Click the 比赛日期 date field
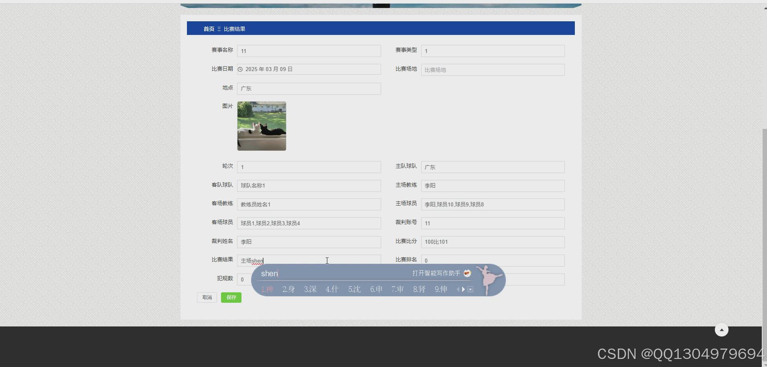767x367 pixels. click(309, 69)
